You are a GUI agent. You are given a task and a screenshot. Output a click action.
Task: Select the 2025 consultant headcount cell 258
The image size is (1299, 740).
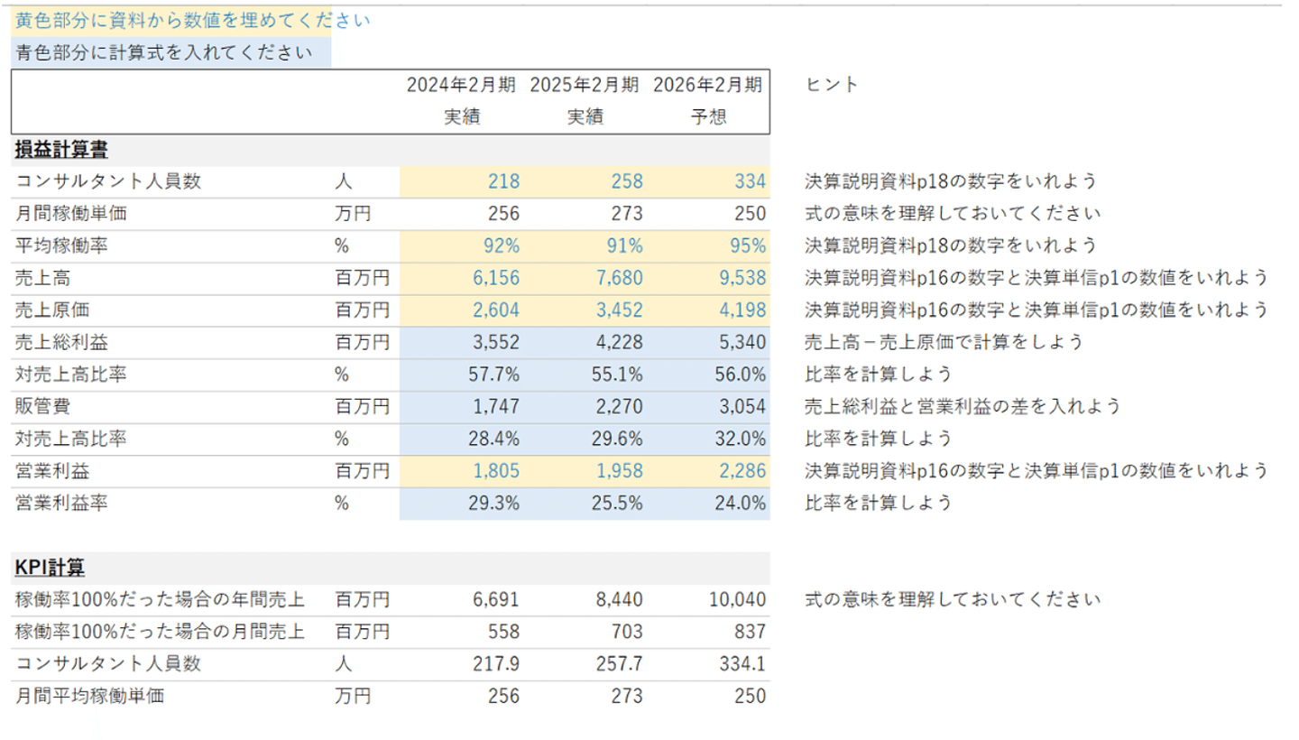click(585, 180)
